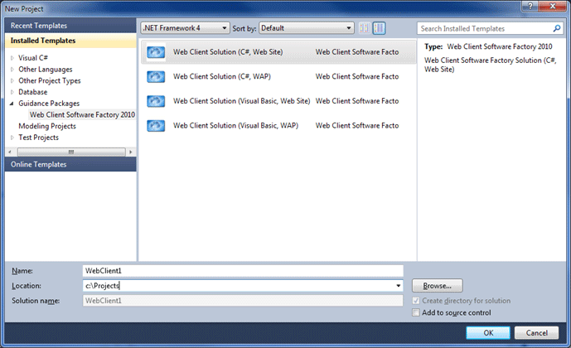Viewport: 571px width, 348px height.
Task: Open the .NET Framework 4 dropdown
Action: tap(185, 28)
